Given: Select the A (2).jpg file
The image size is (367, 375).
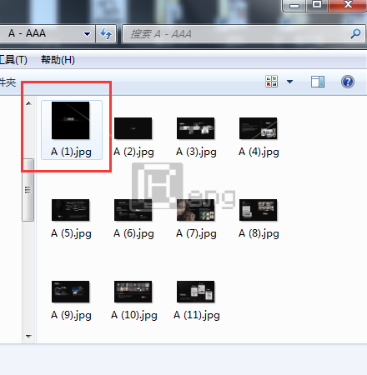Looking at the screenshot, I should [x=133, y=137].
